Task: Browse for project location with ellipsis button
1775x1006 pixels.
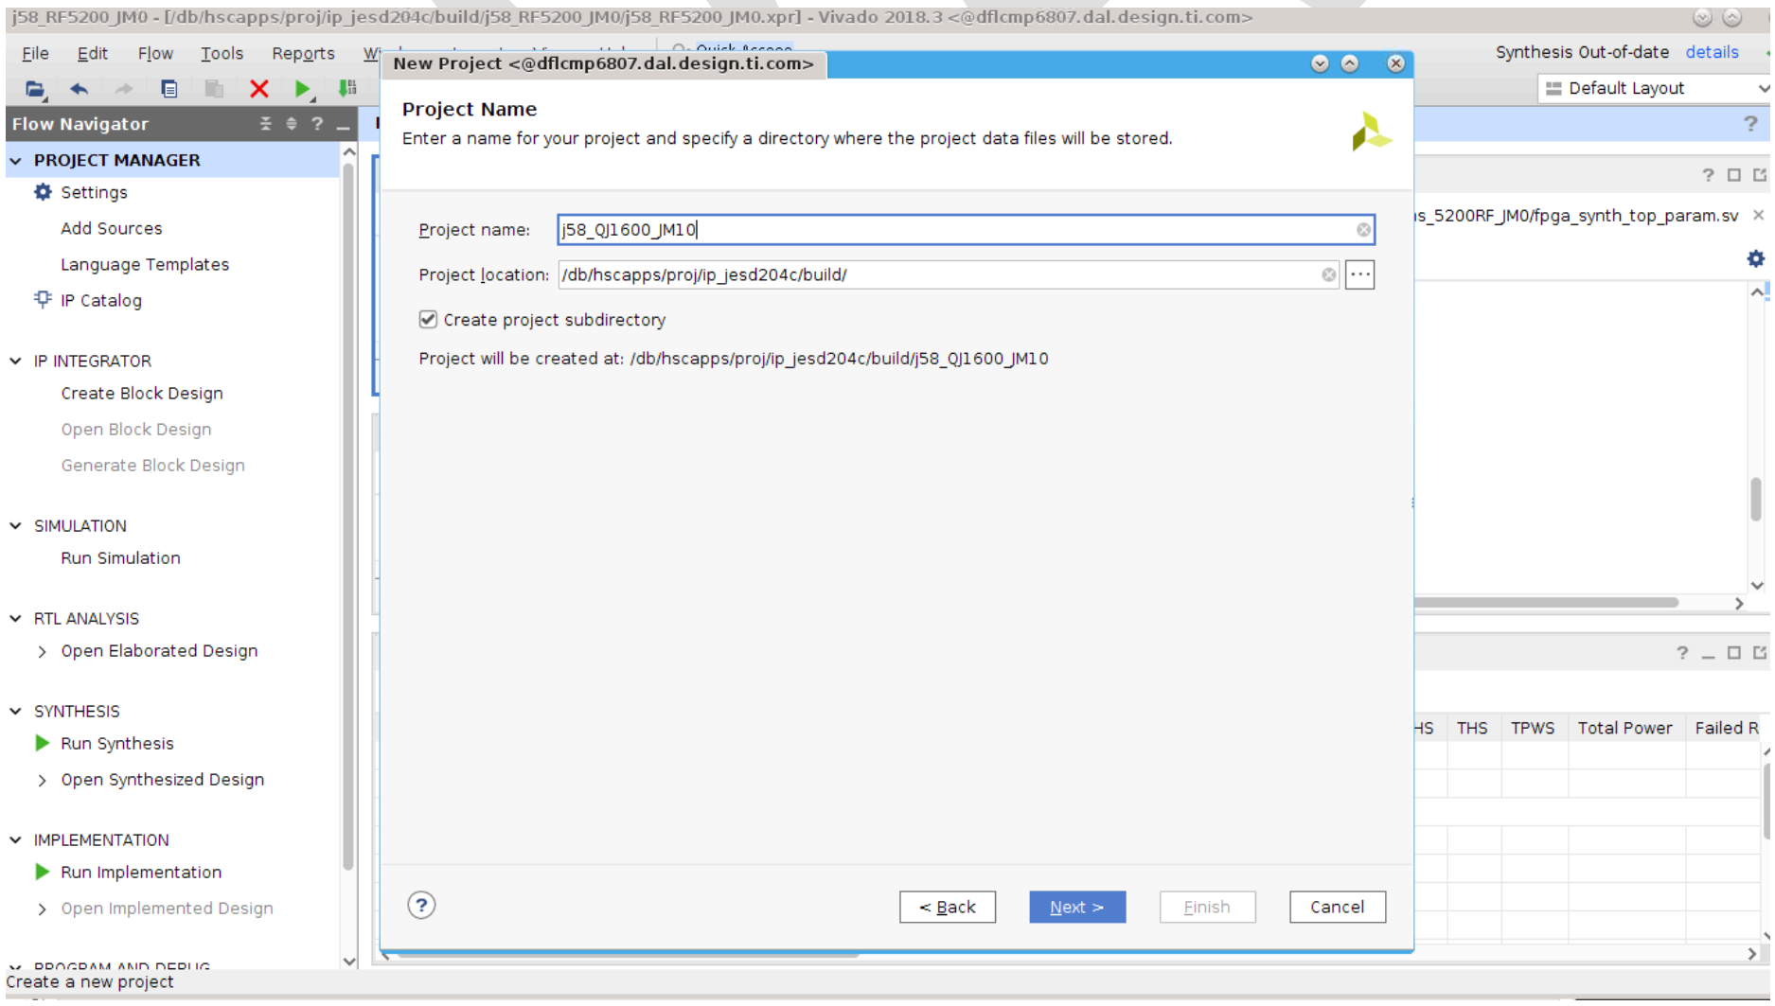Action: click(1359, 275)
